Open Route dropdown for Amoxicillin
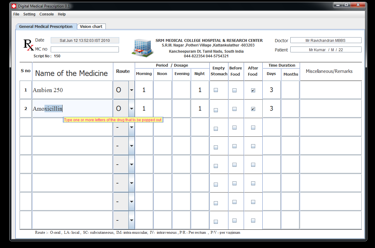The width and height of the screenshot is (375, 248). (x=131, y=108)
